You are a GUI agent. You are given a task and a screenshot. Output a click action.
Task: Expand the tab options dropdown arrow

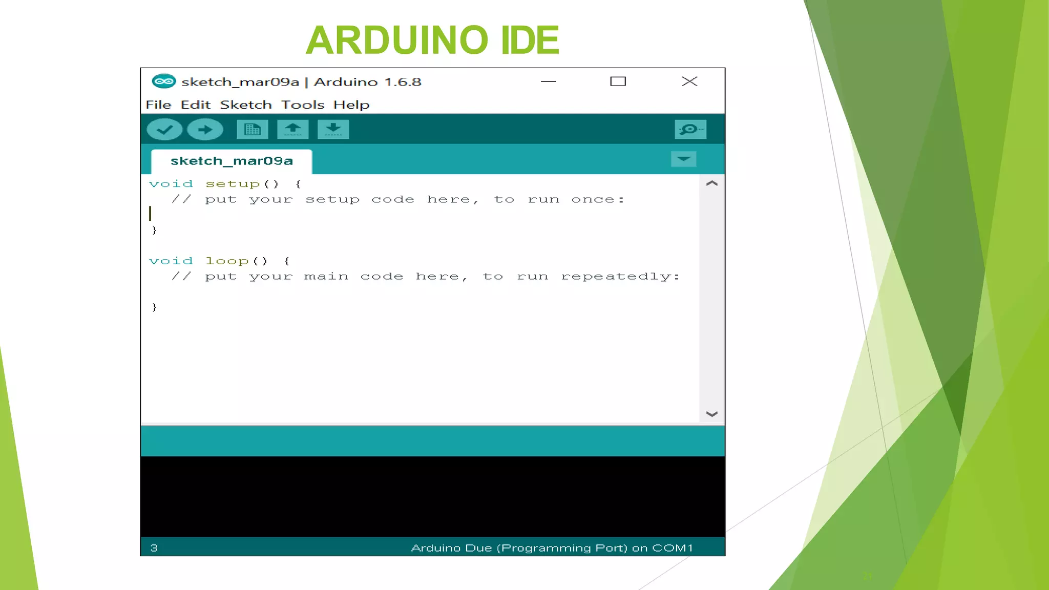[x=683, y=159]
